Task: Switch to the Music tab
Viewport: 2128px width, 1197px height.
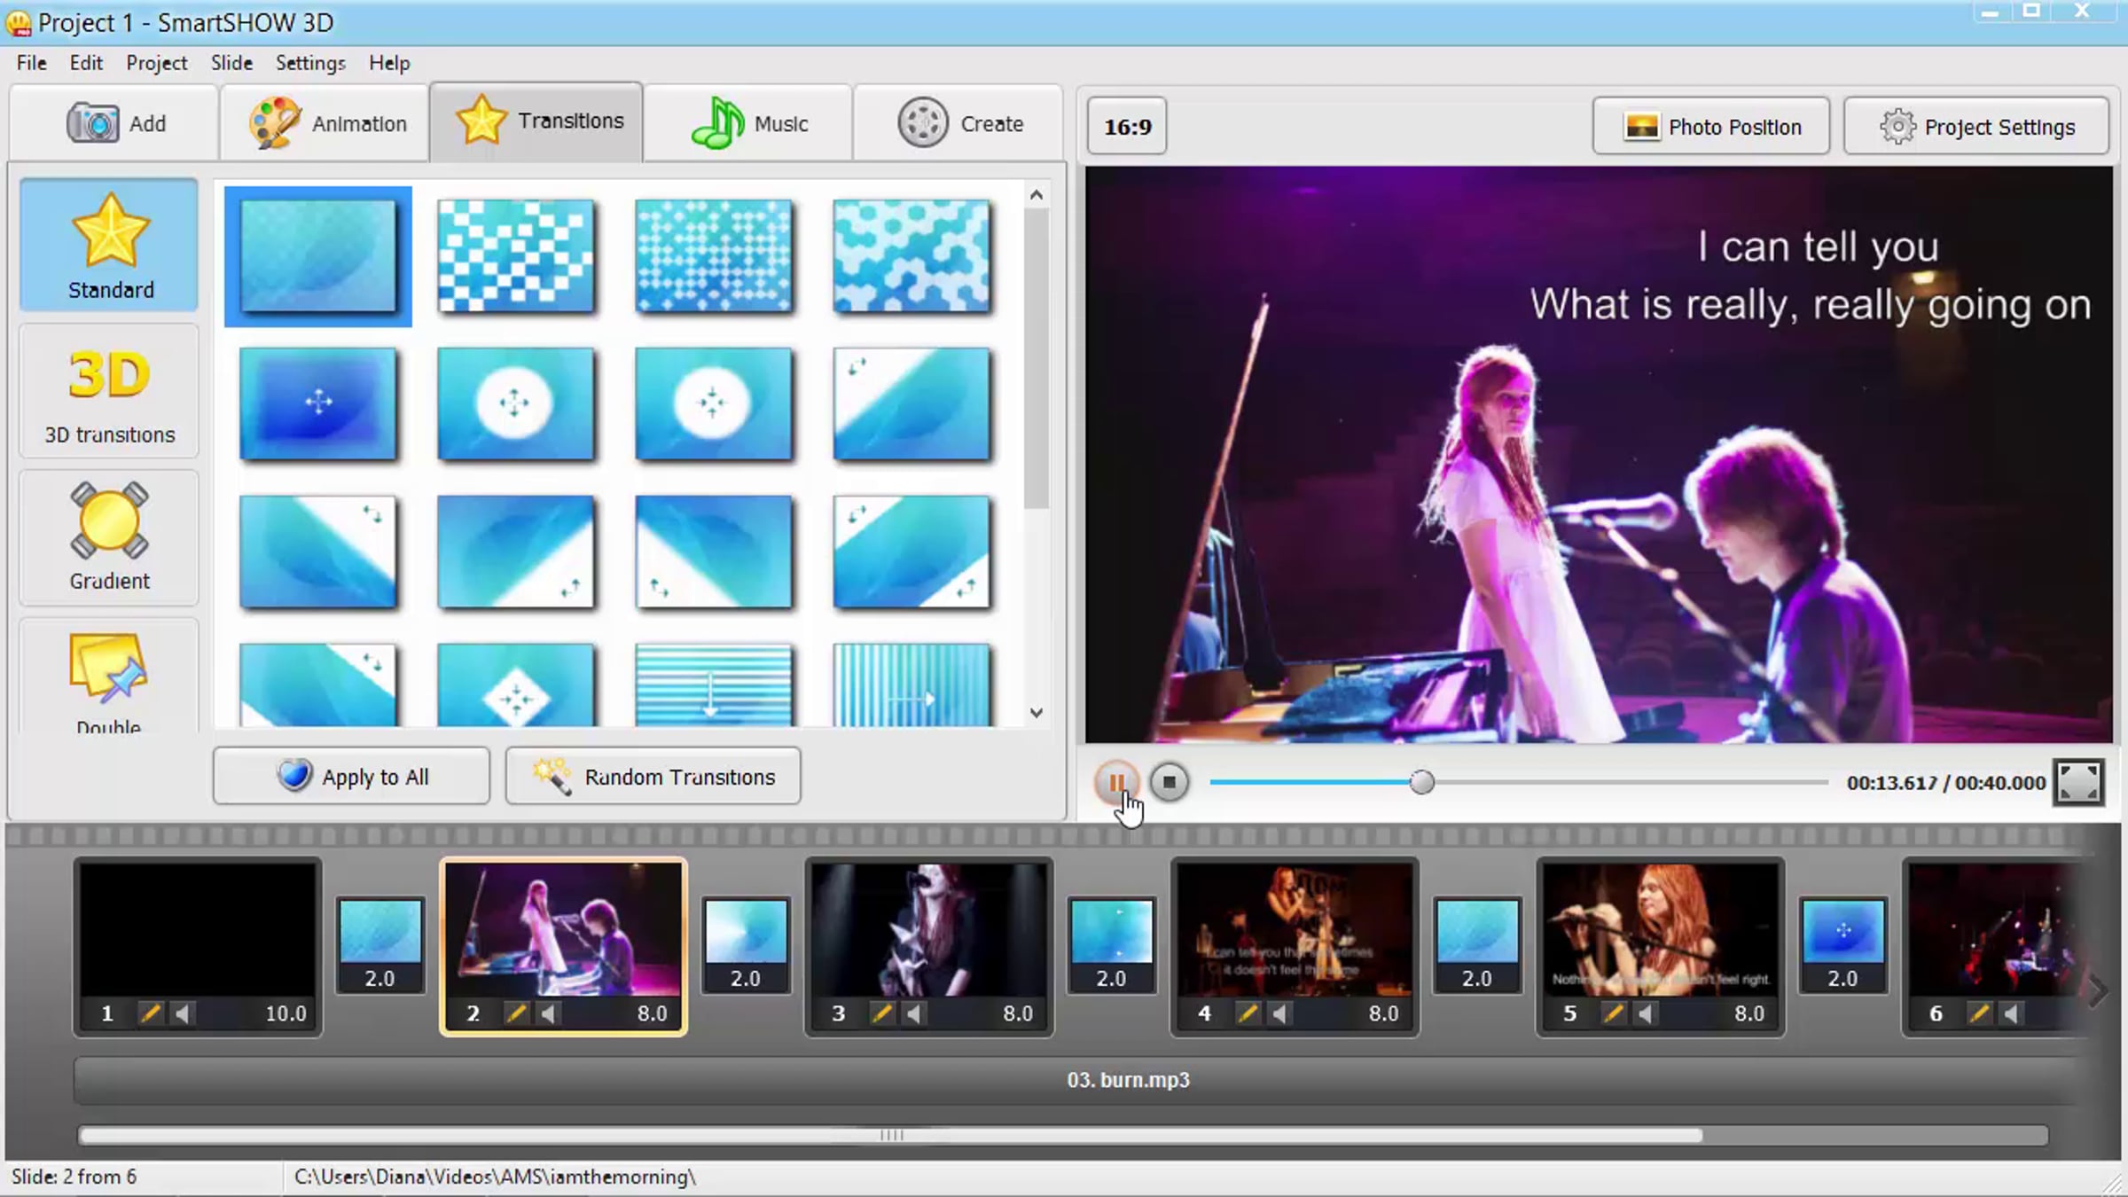Action: point(749,123)
